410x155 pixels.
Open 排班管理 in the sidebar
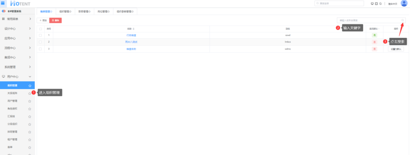coord(12,132)
